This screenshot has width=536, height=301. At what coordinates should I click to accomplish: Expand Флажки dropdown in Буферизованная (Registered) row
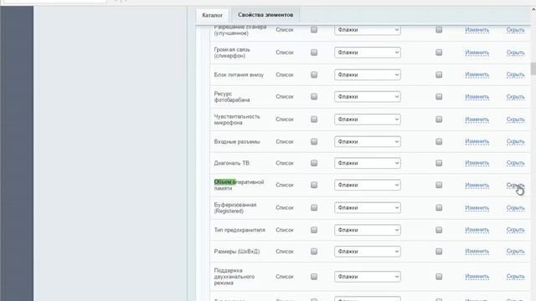[368, 208]
